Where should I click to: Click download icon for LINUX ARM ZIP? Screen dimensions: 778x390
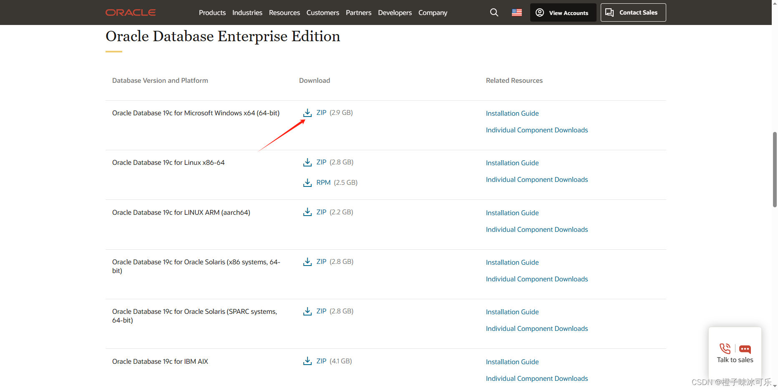[307, 212]
